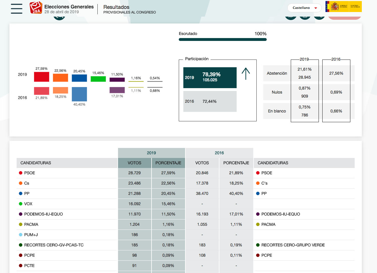
Task: Click Cs 2019 votes cell 23.486
Action: (x=135, y=183)
